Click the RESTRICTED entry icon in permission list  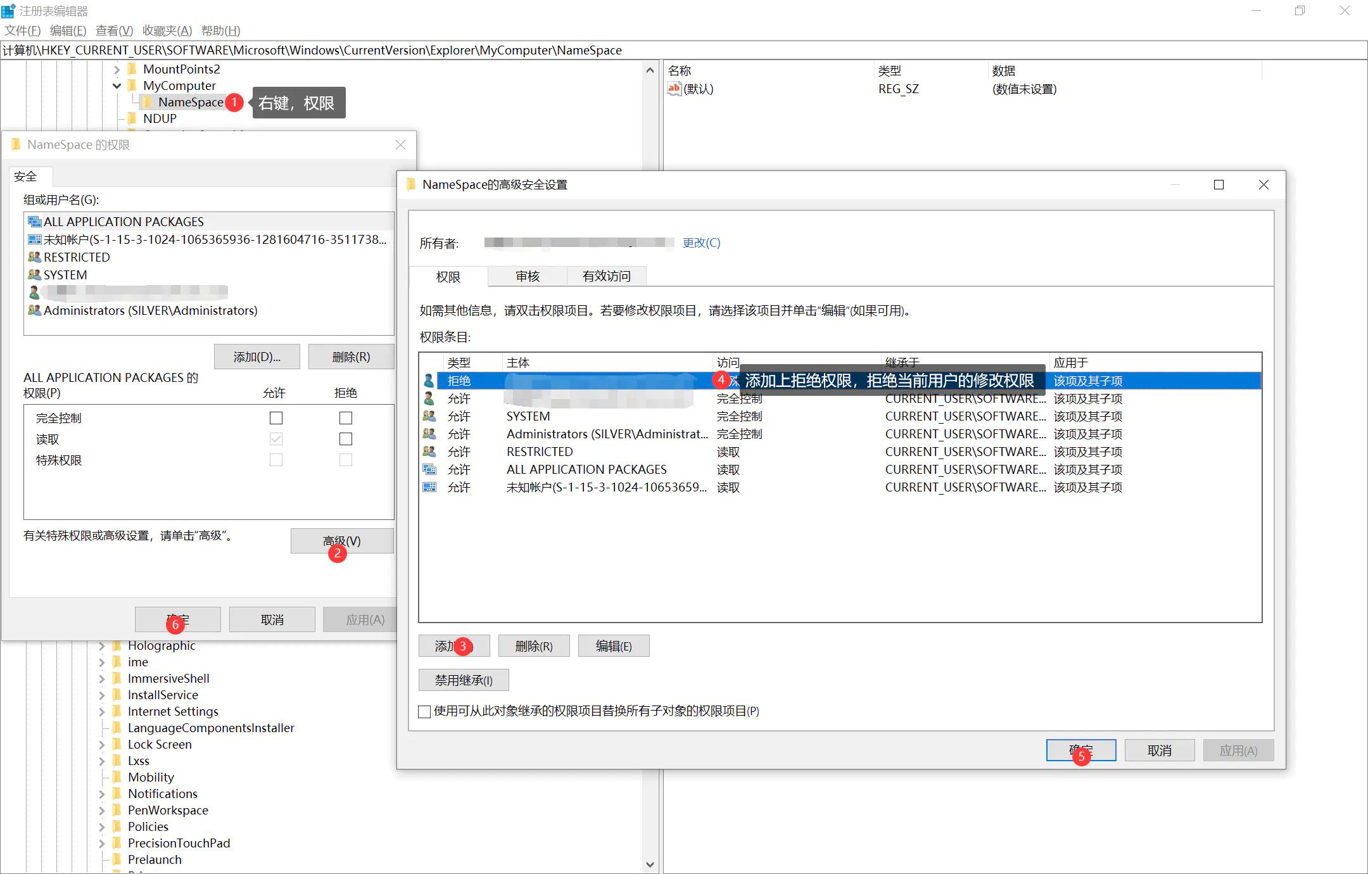point(429,452)
